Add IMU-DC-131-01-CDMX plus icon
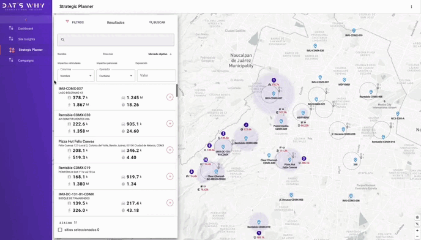The height and width of the screenshot is (240, 421). (170, 203)
